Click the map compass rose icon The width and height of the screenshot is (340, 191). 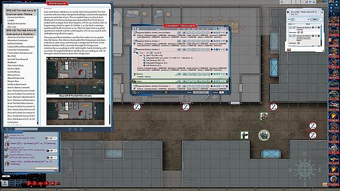(304, 170)
